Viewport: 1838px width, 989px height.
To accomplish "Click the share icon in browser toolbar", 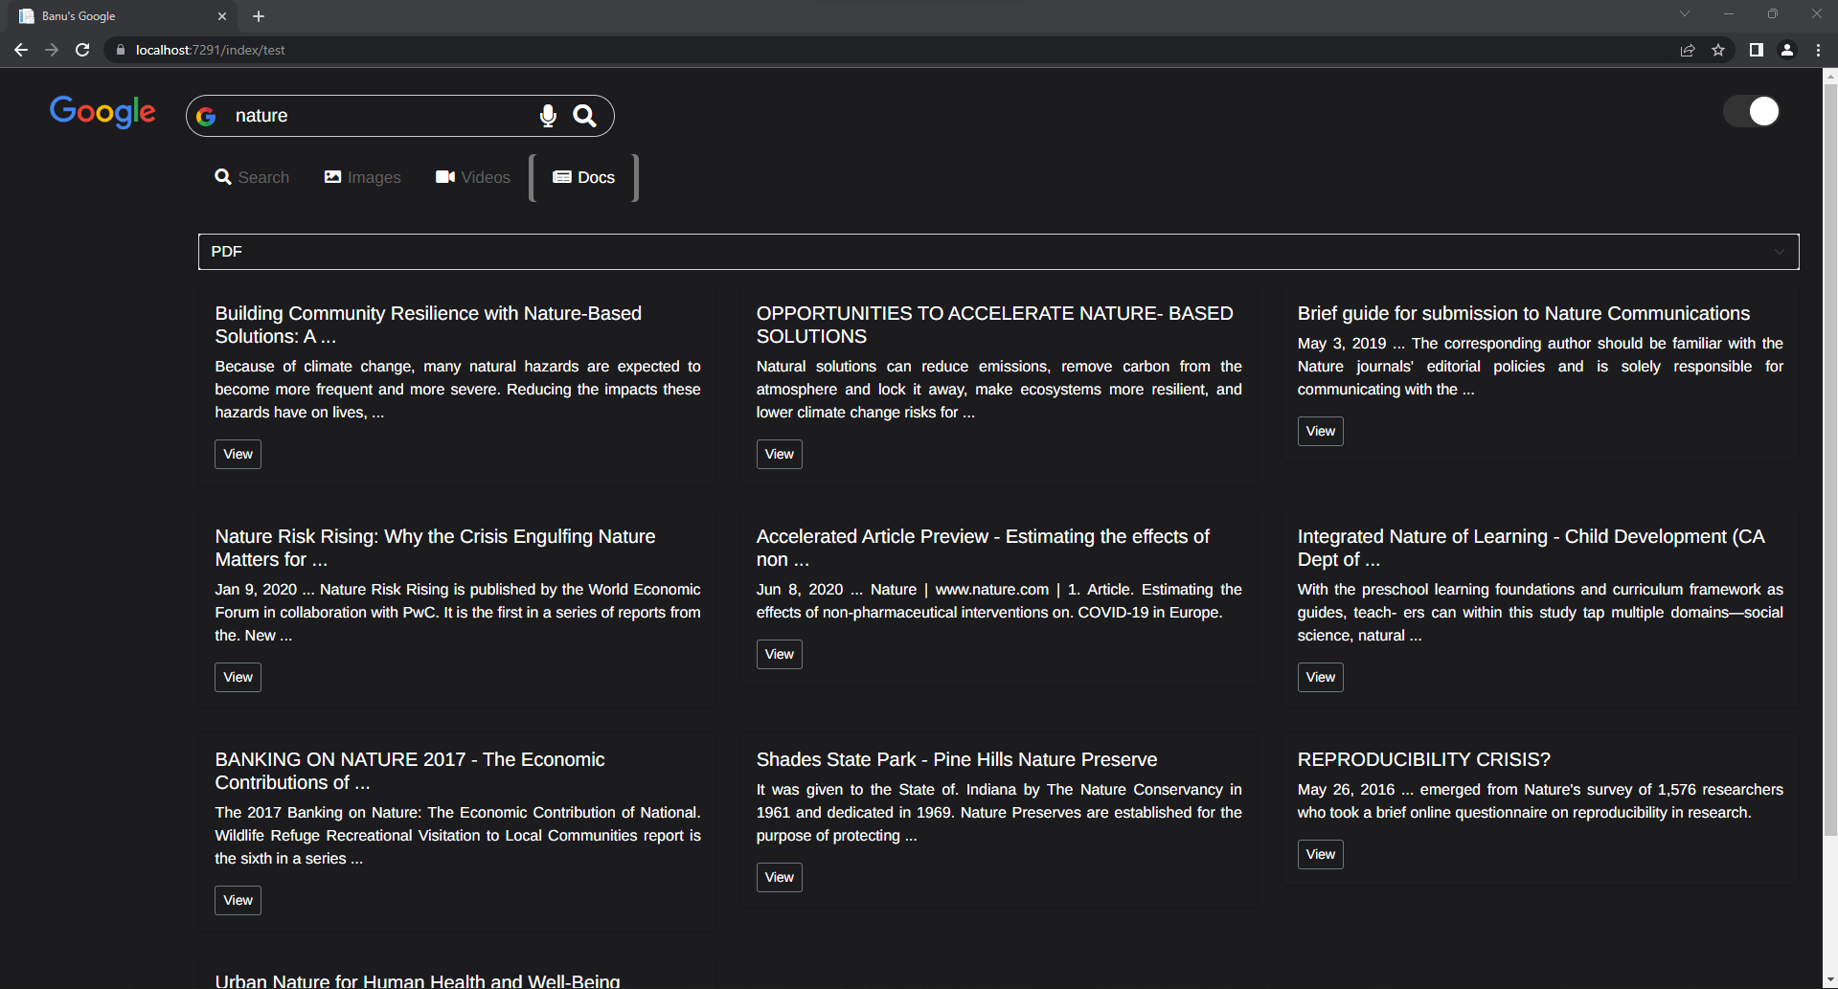I will coord(1687,50).
